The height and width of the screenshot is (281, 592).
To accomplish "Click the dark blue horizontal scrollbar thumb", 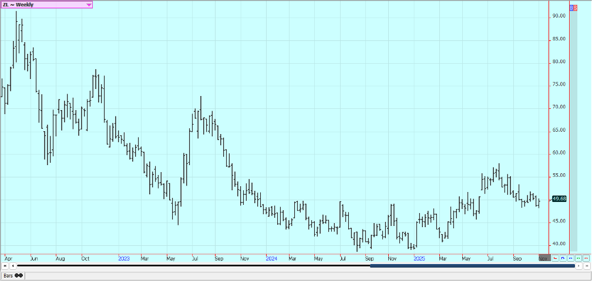I will pos(472,266).
